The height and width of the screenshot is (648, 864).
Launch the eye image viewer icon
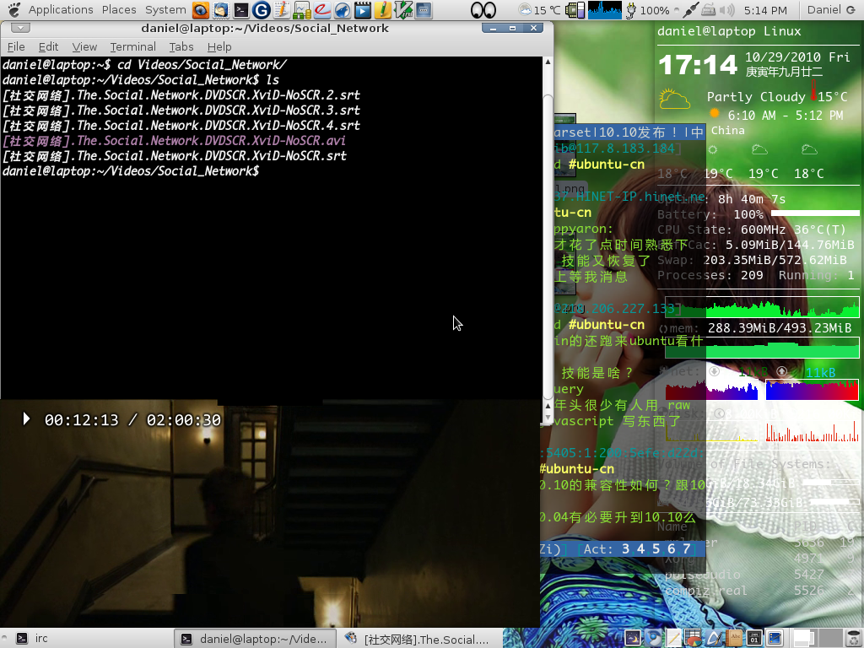(201, 10)
